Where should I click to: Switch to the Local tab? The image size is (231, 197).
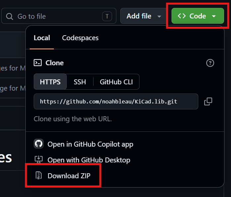[x=42, y=38]
